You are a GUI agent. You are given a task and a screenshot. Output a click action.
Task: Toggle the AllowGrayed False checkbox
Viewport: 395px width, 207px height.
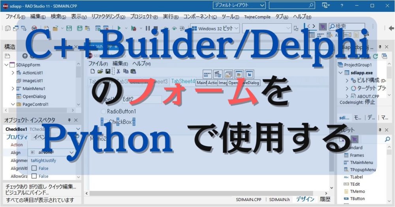click(x=34, y=176)
